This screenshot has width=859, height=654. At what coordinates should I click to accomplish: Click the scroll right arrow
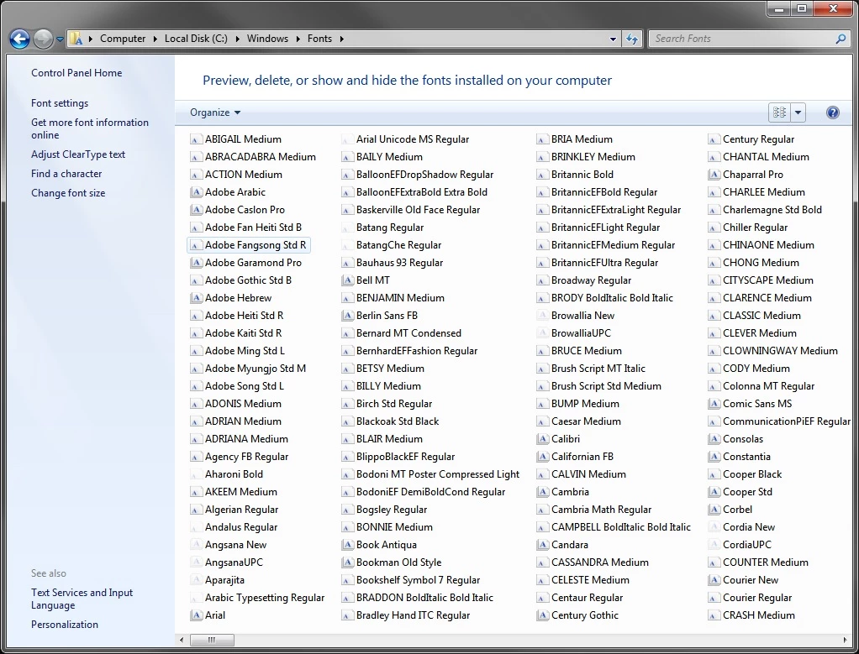tap(845, 640)
